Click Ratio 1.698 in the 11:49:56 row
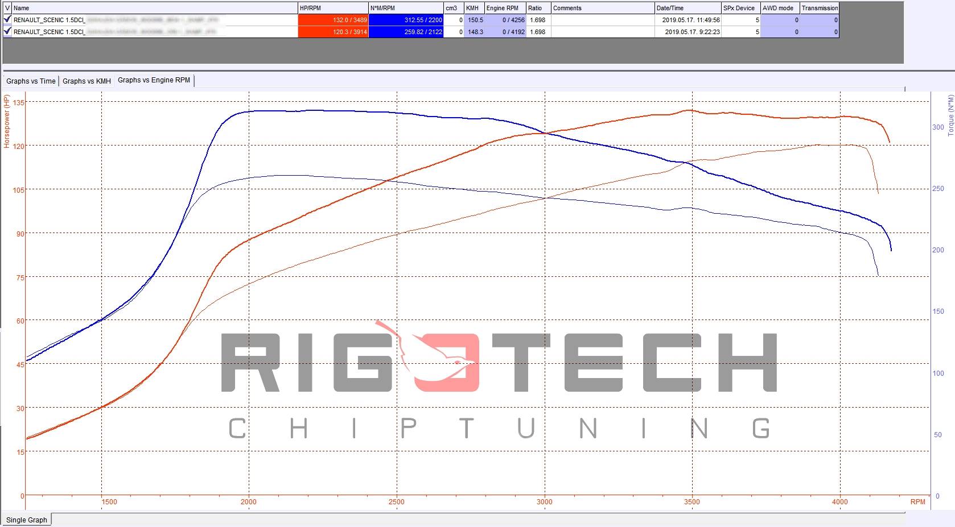The image size is (955, 527). [x=538, y=20]
